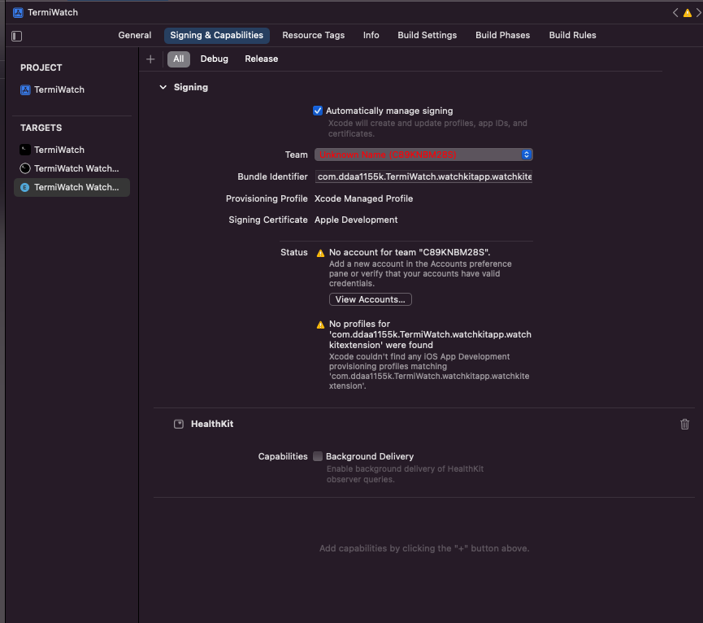
Task: Click the TermiWatch title in header bar
Action: tap(53, 12)
